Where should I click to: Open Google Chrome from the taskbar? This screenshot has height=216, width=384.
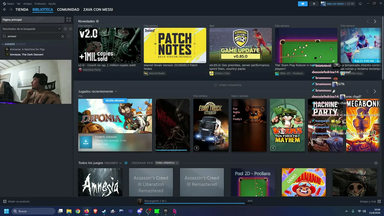78,211
